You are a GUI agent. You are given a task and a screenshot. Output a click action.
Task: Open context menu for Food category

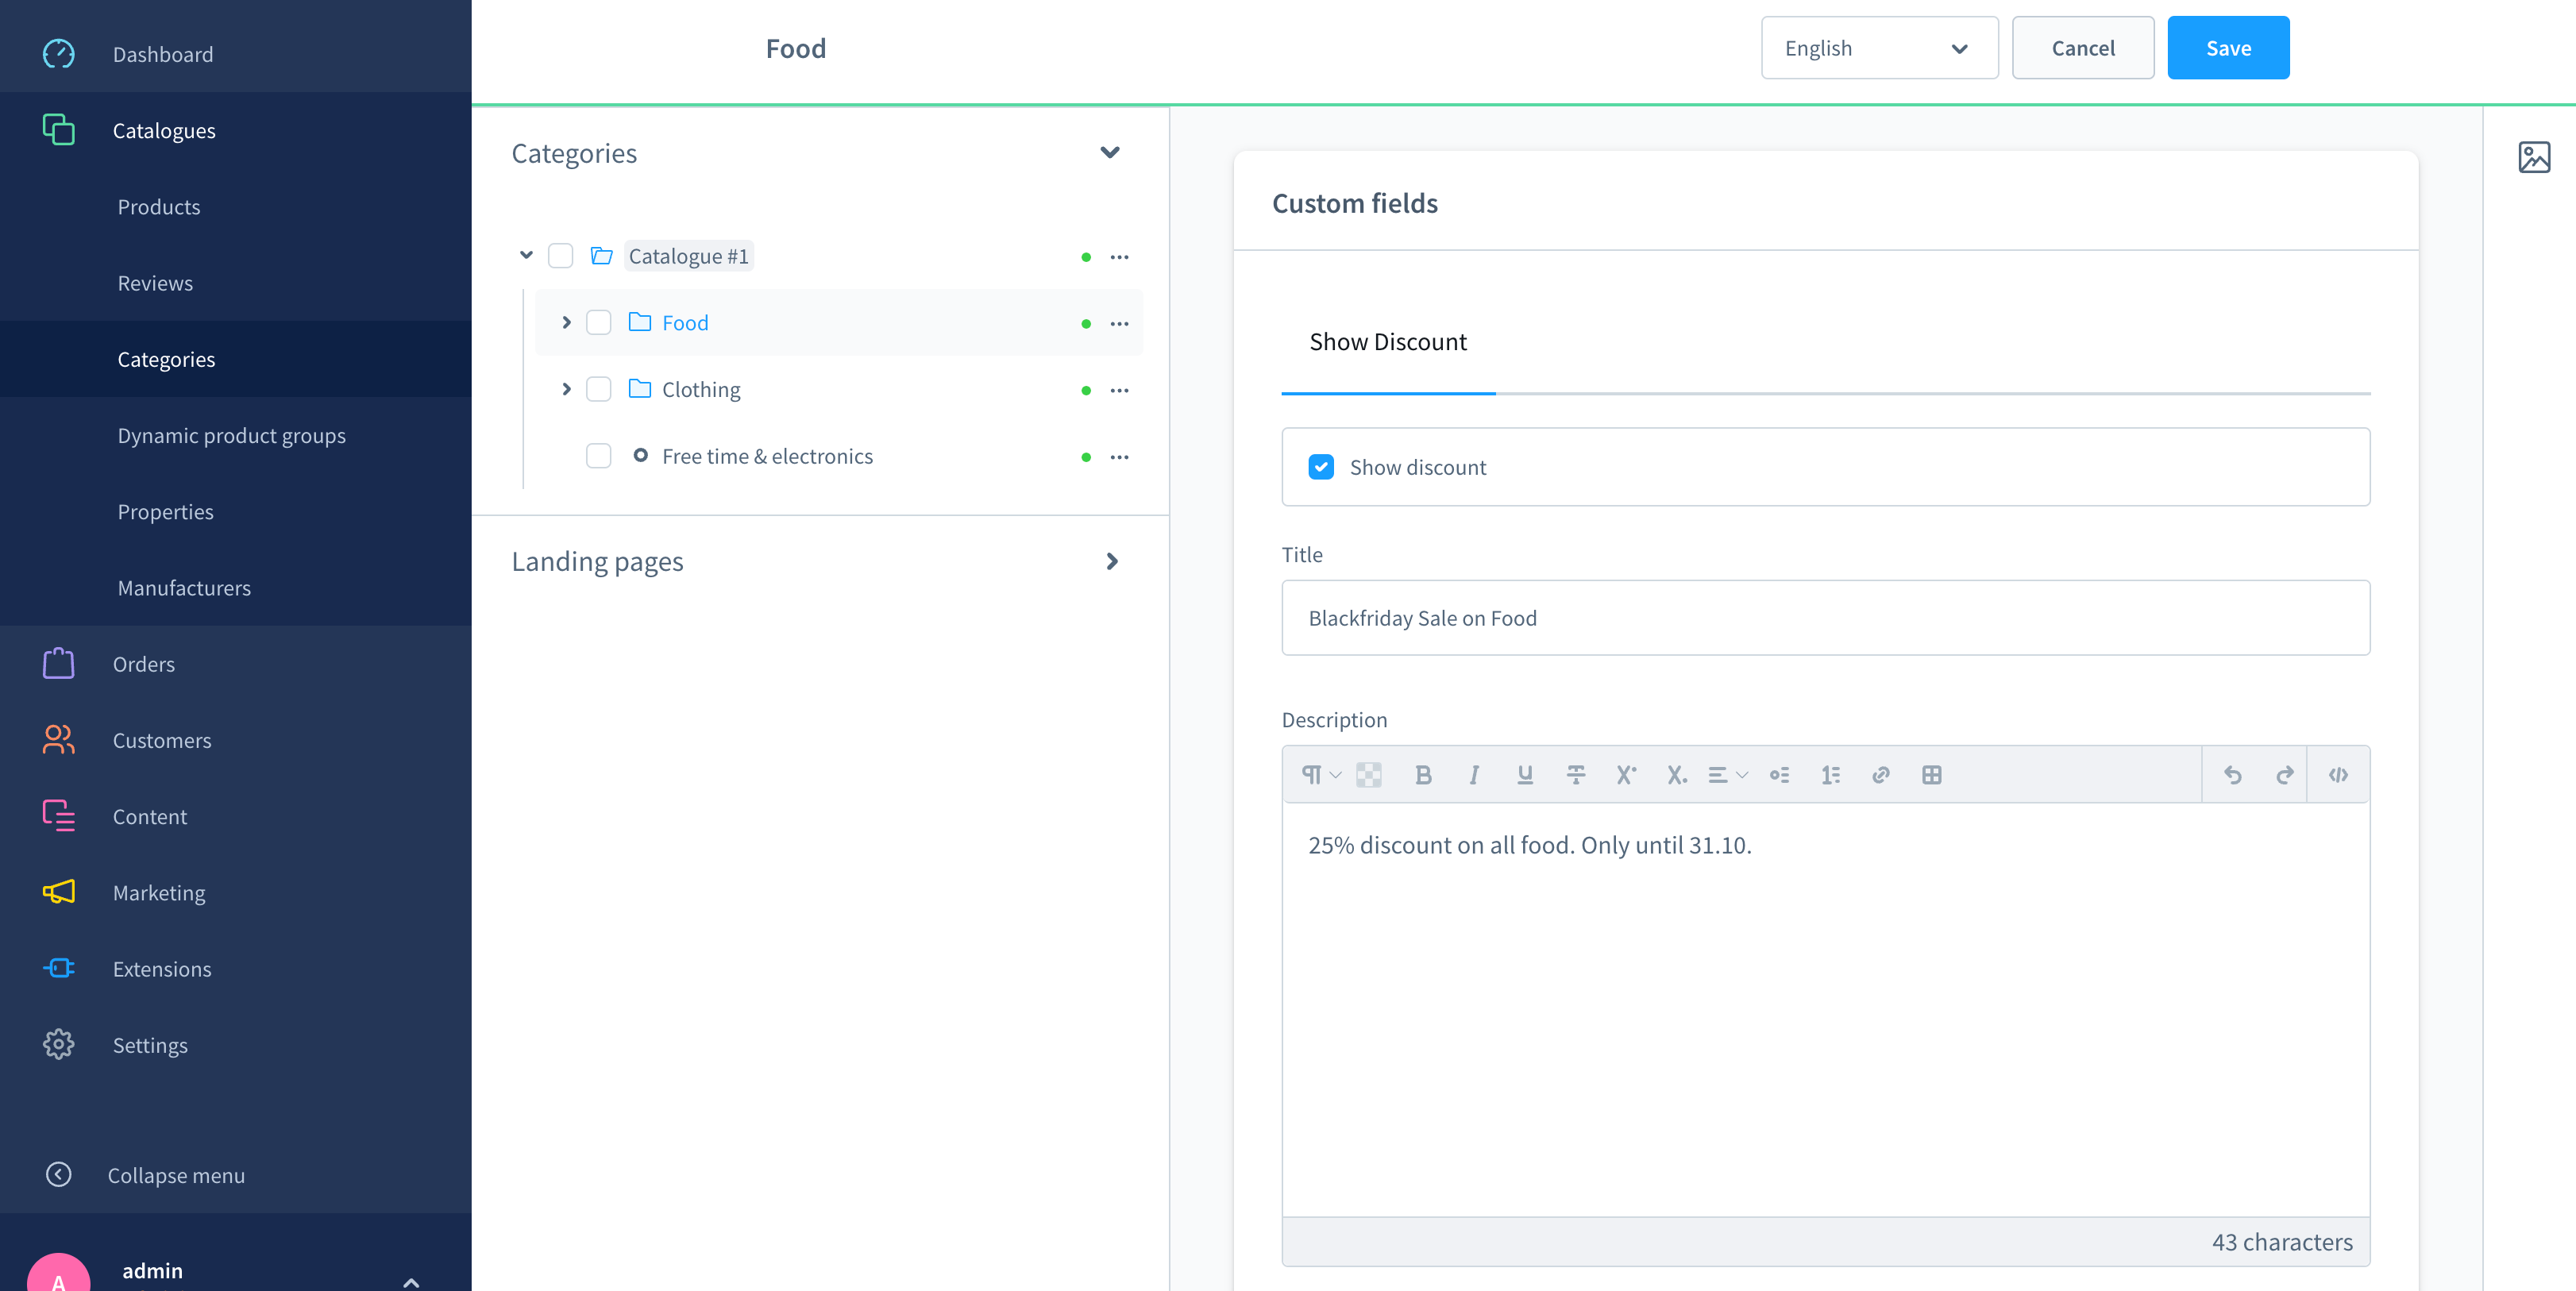click(1119, 324)
